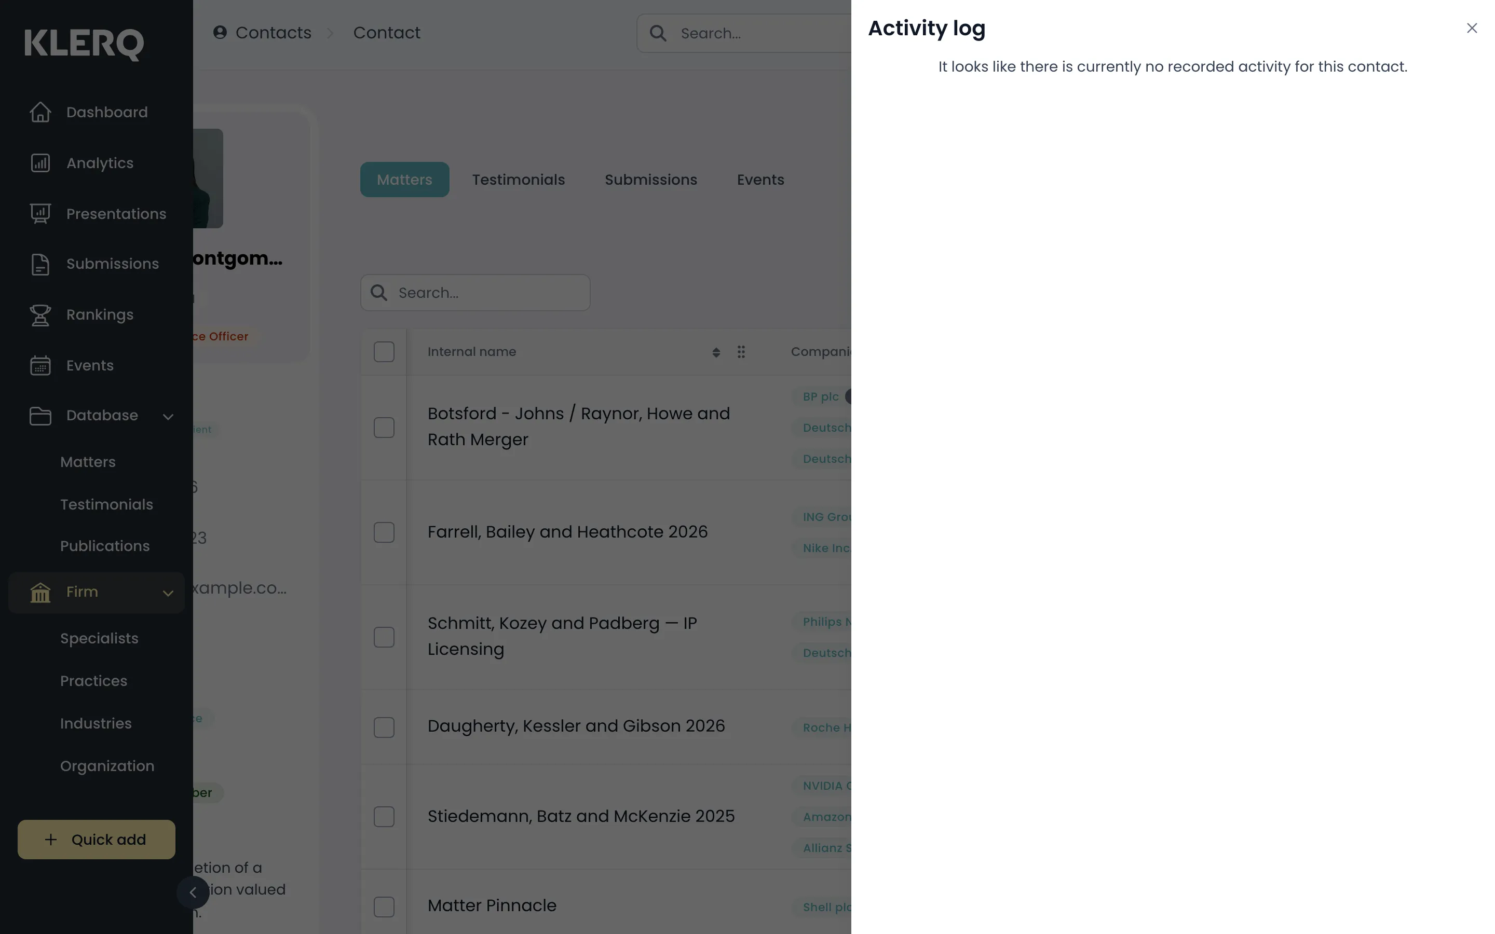
Task: Click the BP plc company tag
Action: coord(820,396)
